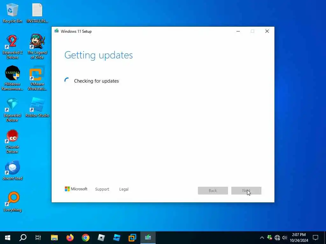
Task: Select the 'doesnt load' Thunderbird shortcut
Action: [12, 170]
